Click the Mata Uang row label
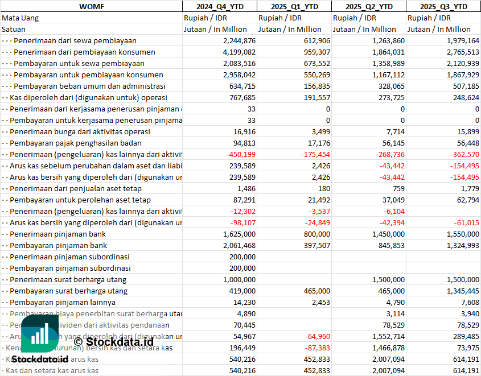This screenshot has height=376, width=481. coord(20,18)
